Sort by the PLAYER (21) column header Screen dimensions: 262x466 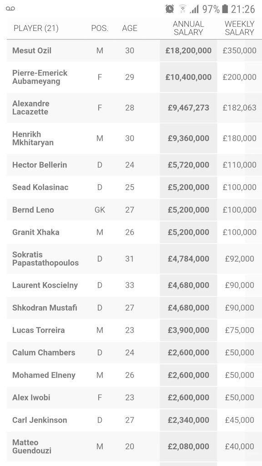pos(36,28)
